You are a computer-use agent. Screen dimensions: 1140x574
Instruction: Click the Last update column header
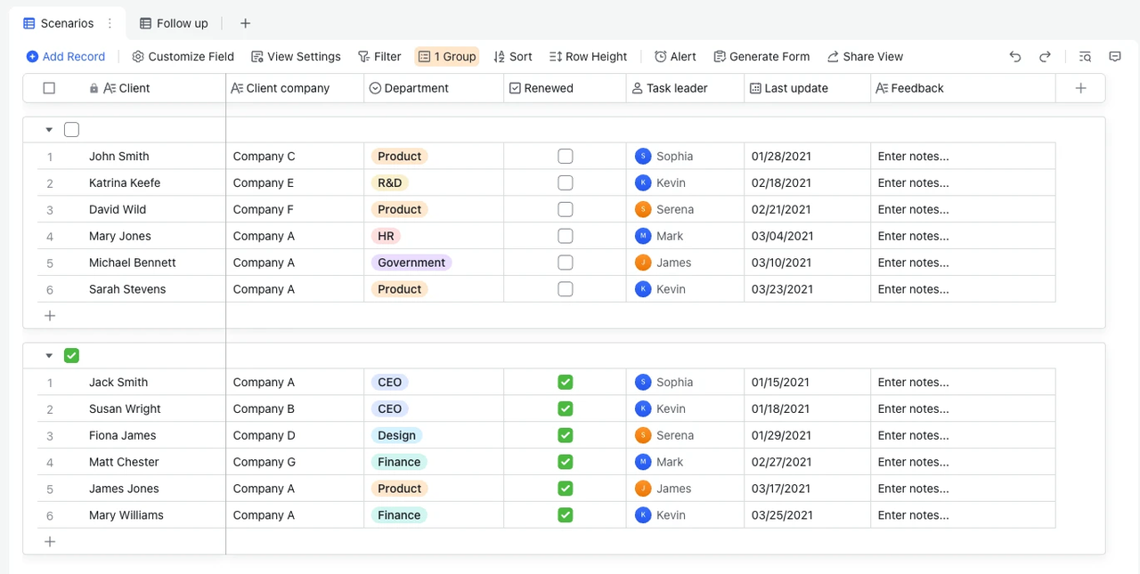pyautogui.click(x=807, y=88)
